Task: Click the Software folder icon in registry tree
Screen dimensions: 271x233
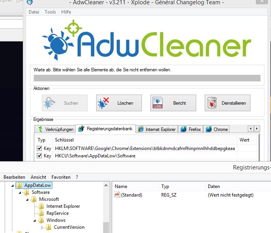Action: point(26,192)
